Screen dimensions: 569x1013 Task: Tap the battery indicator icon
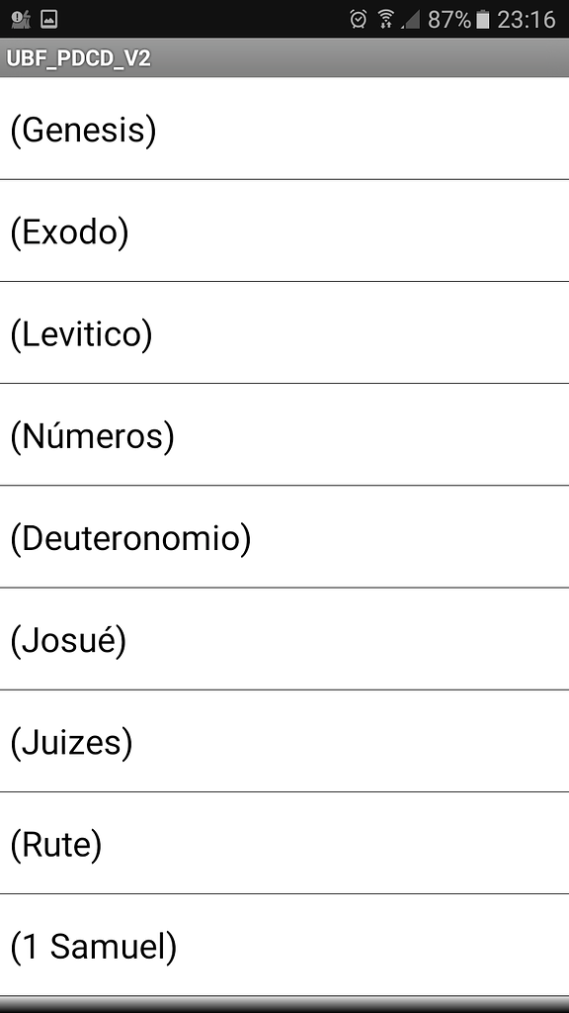click(x=482, y=20)
